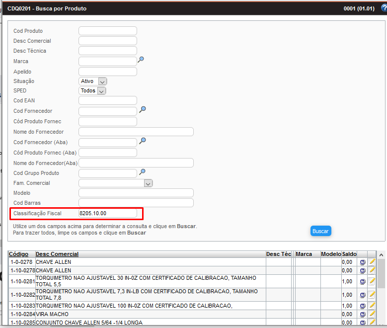Screen dimensions: 387x328
Task: Click pencil edit icon for VIRA MACHO
Action: [372, 314]
